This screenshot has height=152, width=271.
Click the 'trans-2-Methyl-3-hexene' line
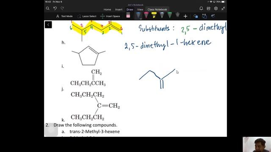coord(94,131)
